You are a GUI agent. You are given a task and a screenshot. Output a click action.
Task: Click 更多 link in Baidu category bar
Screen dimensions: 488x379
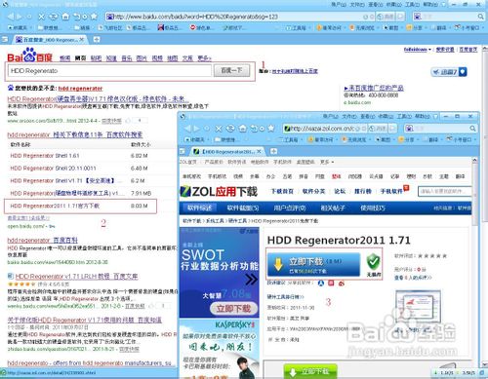(x=204, y=58)
